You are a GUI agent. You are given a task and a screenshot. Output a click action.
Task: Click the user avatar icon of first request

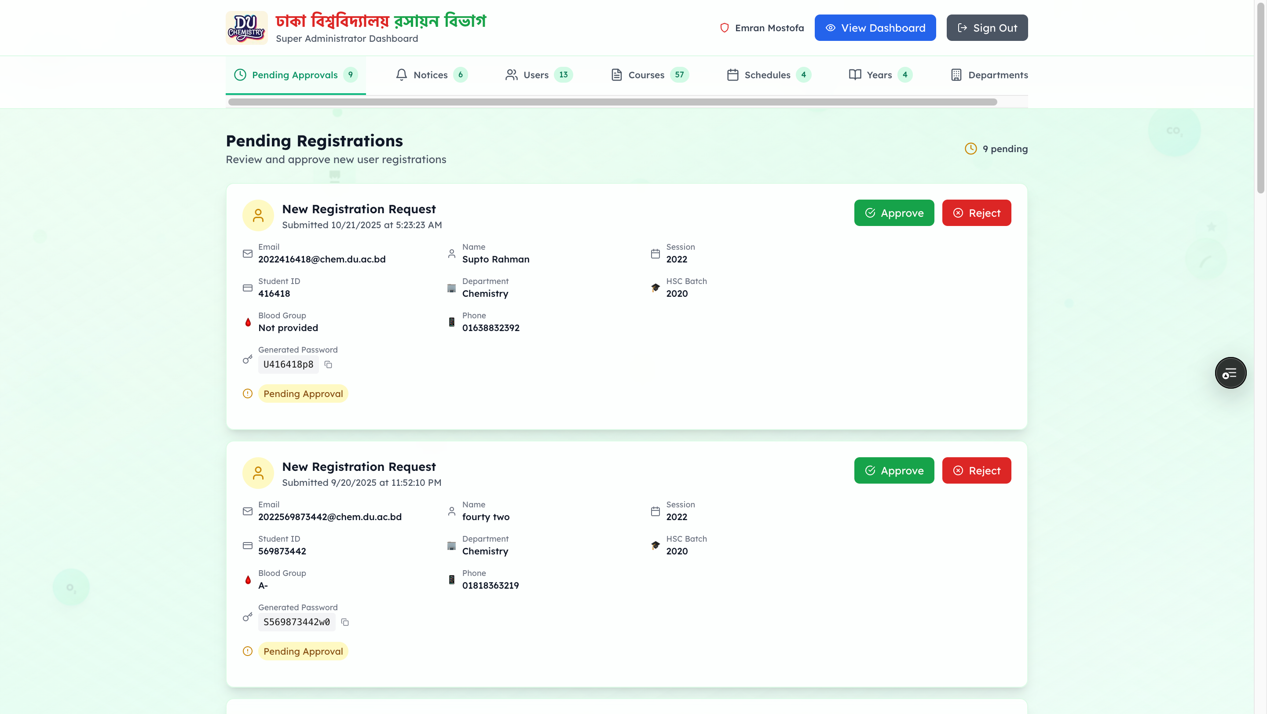pyautogui.click(x=258, y=215)
